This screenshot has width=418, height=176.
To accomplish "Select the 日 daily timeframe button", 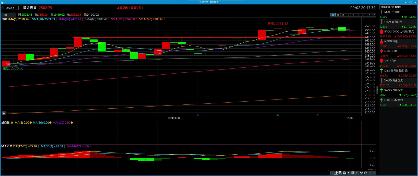I will (333, 15).
